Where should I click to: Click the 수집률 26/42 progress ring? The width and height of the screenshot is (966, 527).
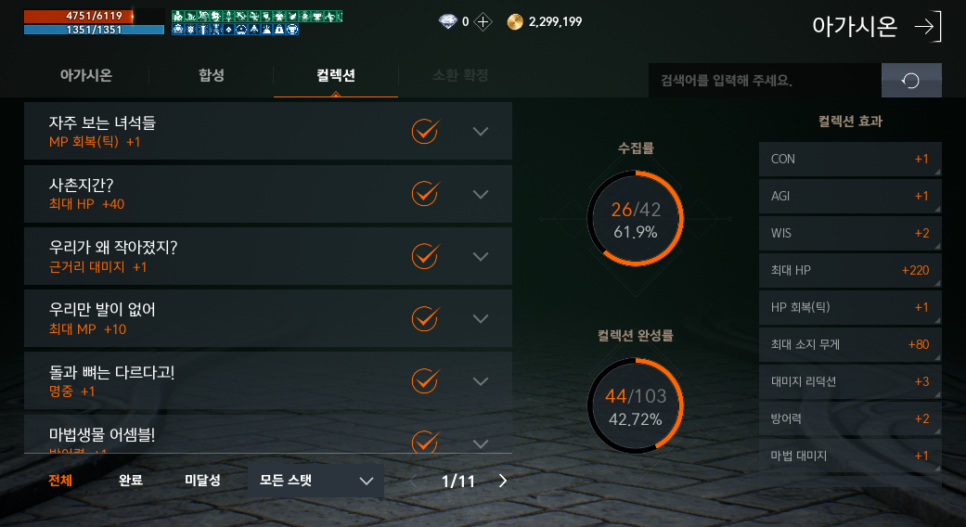[x=635, y=219]
